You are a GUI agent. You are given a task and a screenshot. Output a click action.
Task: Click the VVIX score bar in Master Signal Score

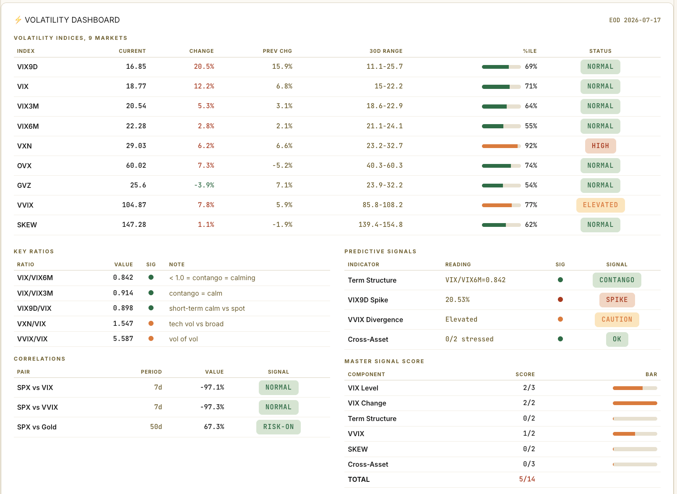(635, 434)
